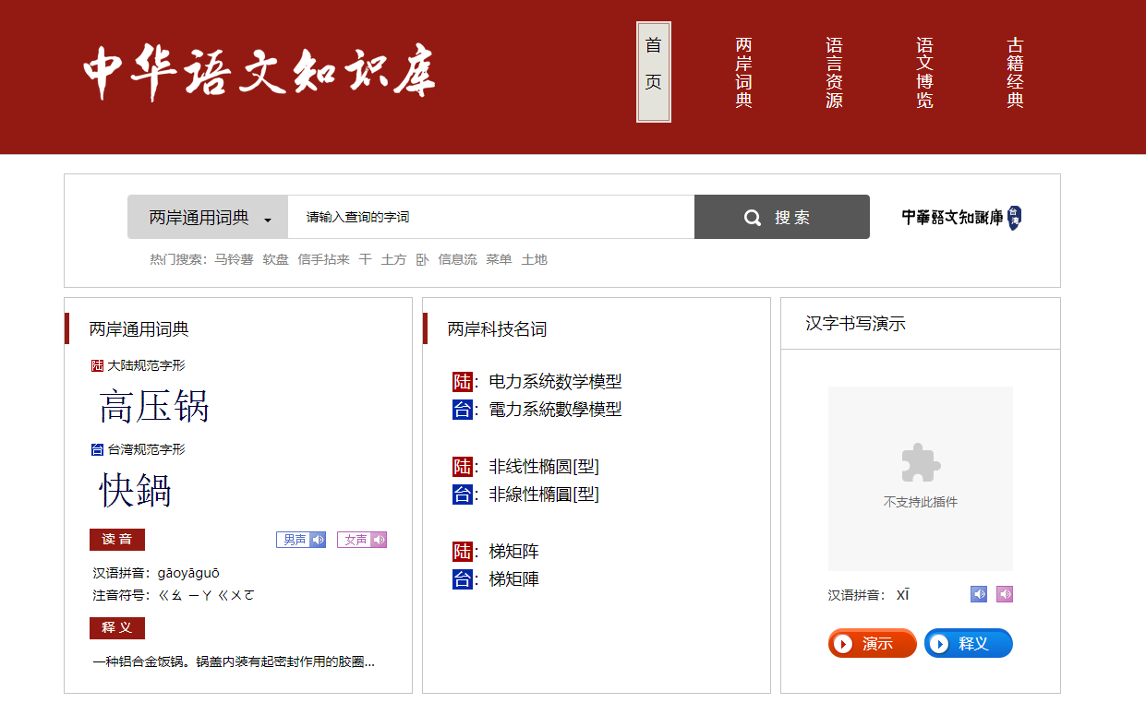This screenshot has width=1146, height=703.
Task: Select the 首页 navigation tab
Action: tap(653, 71)
